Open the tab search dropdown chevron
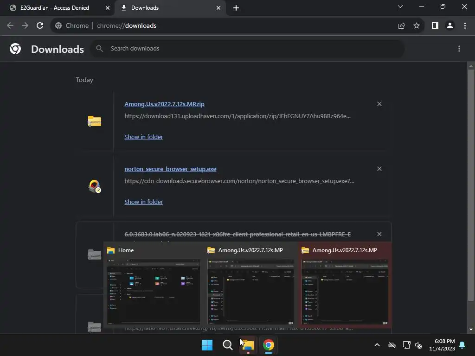 (400, 6)
